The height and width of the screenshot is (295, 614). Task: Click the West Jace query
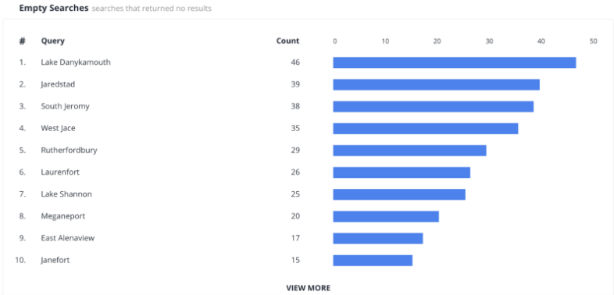(58, 128)
